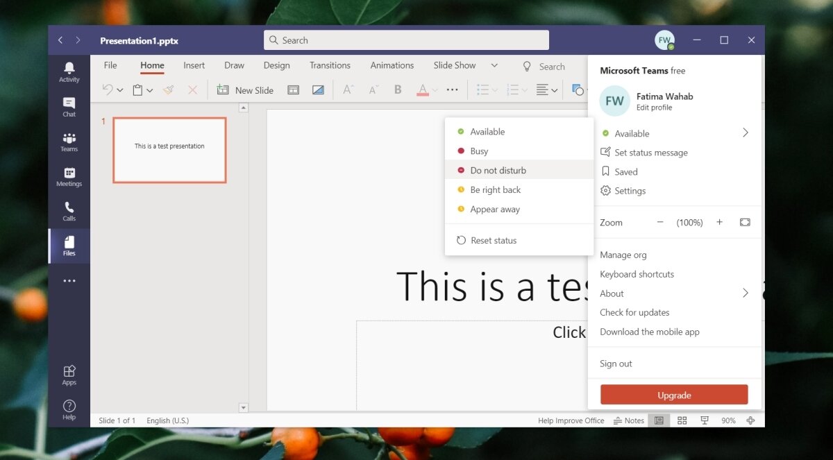Image resolution: width=833 pixels, height=460 pixels.
Task: Open the Chat section in Teams sidebar
Action: pyautogui.click(x=69, y=105)
